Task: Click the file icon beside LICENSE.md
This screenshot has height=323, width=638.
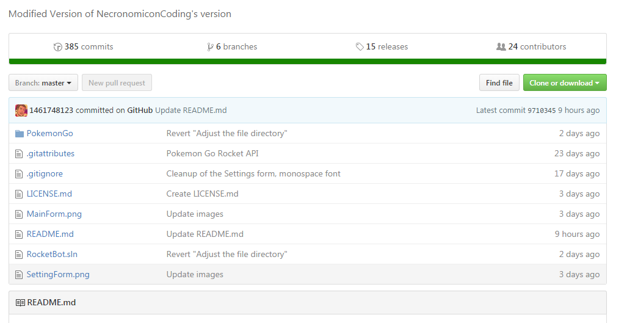Action: 20,194
